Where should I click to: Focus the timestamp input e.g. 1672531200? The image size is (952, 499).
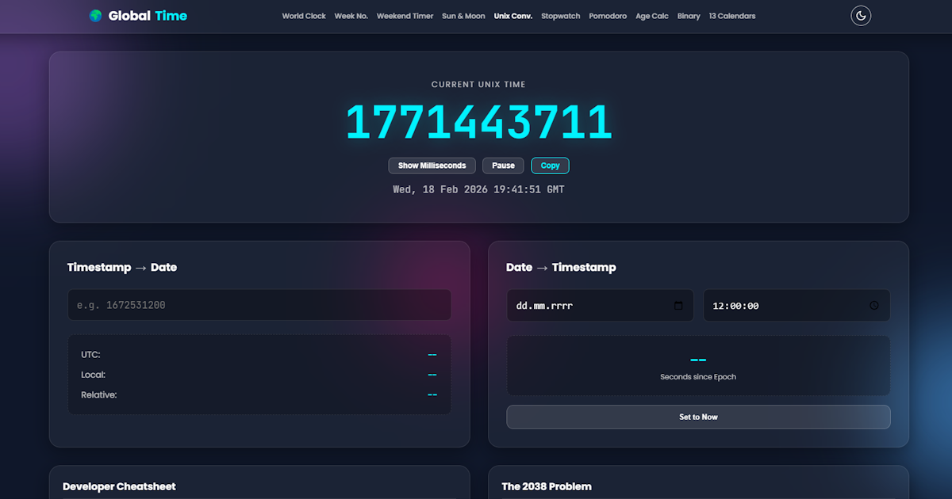[259, 305]
